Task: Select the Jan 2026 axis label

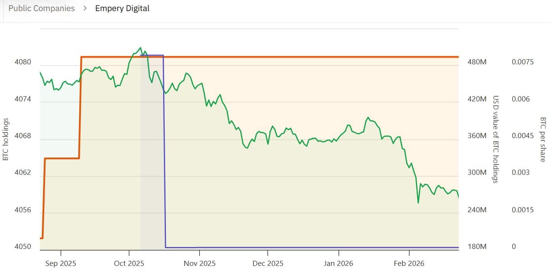Action: (x=338, y=263)
